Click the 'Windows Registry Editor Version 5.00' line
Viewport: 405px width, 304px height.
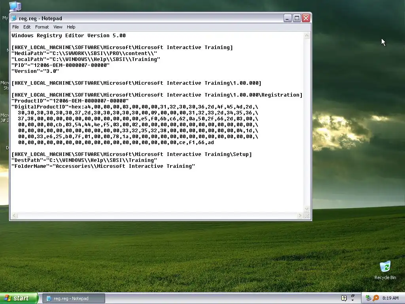(x=69, y=36)
